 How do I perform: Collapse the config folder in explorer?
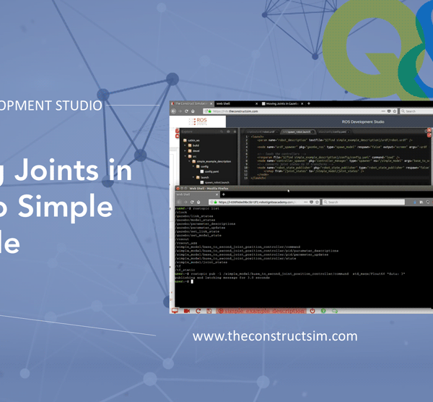pos(193,166)
